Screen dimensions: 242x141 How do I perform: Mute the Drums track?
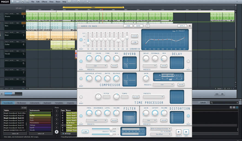tap(11, 14)
